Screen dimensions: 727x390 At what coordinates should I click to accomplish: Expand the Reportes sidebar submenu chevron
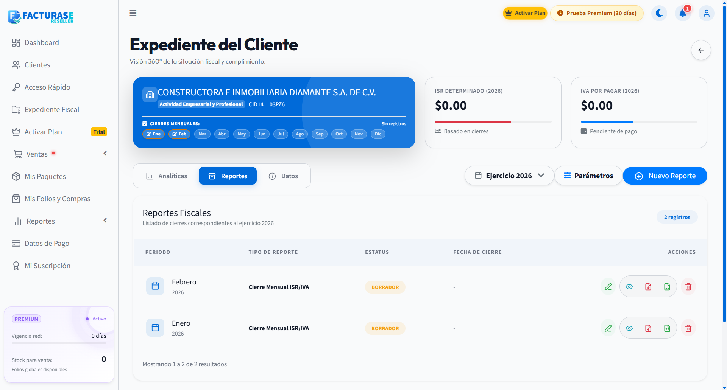pos(105,221)
